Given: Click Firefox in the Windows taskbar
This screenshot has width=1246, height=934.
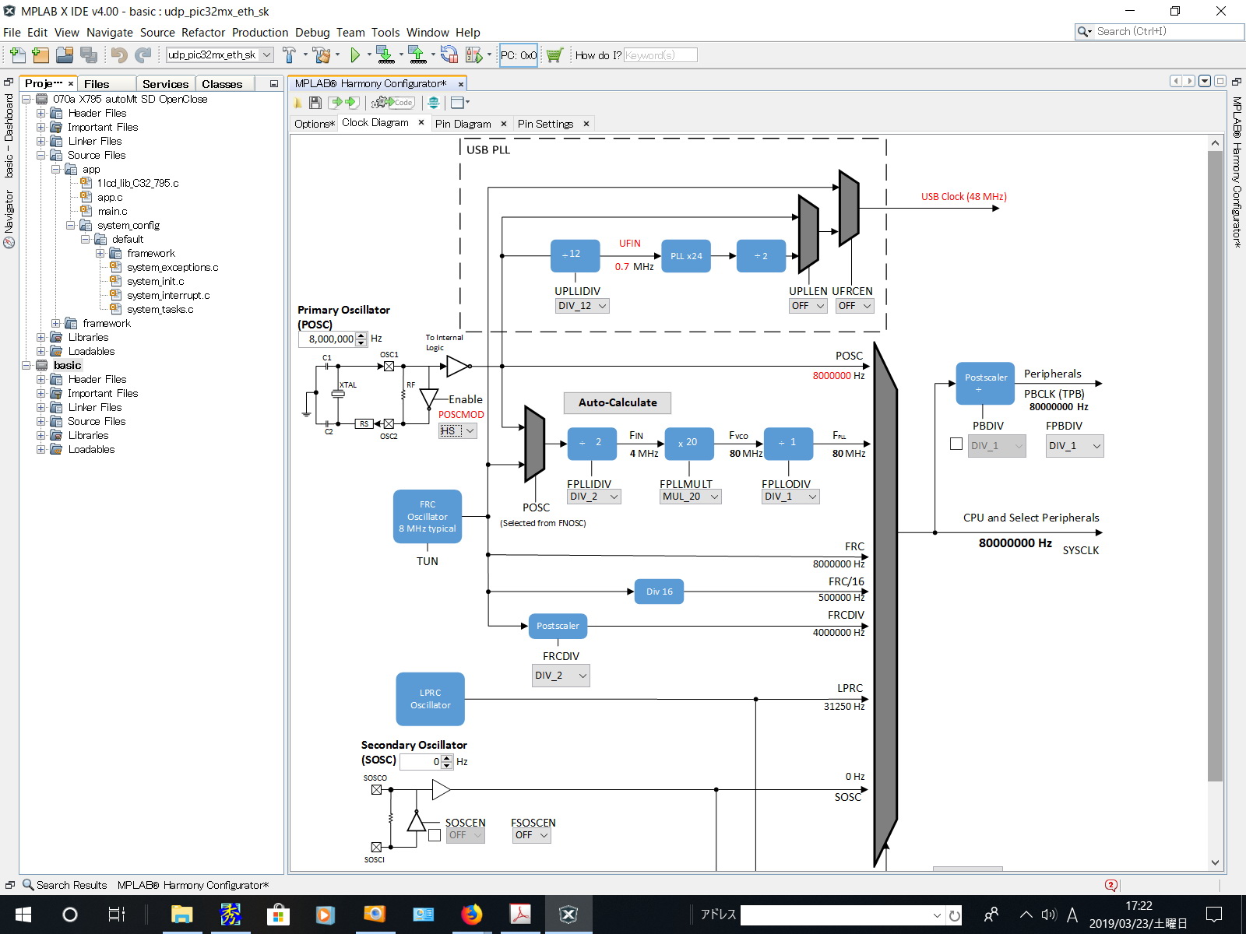Looking at the screenshot, I should 471,915.
